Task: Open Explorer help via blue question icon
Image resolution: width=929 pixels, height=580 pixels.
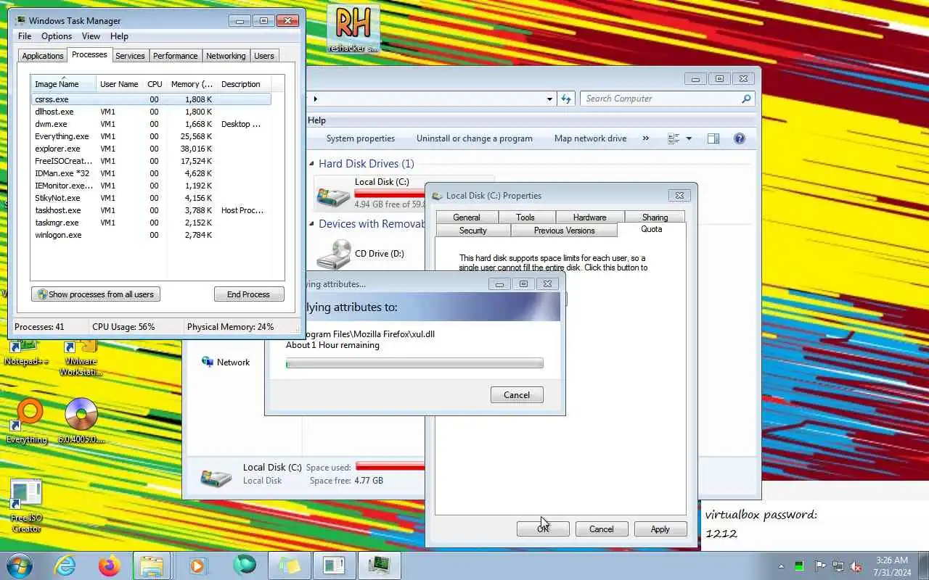Action: point(740,138)
